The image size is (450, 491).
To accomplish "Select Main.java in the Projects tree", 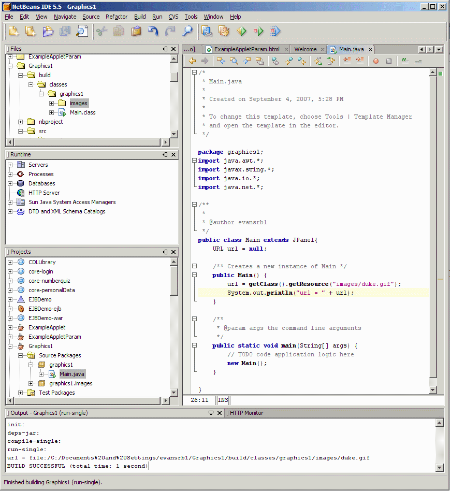I will [71, 374].
